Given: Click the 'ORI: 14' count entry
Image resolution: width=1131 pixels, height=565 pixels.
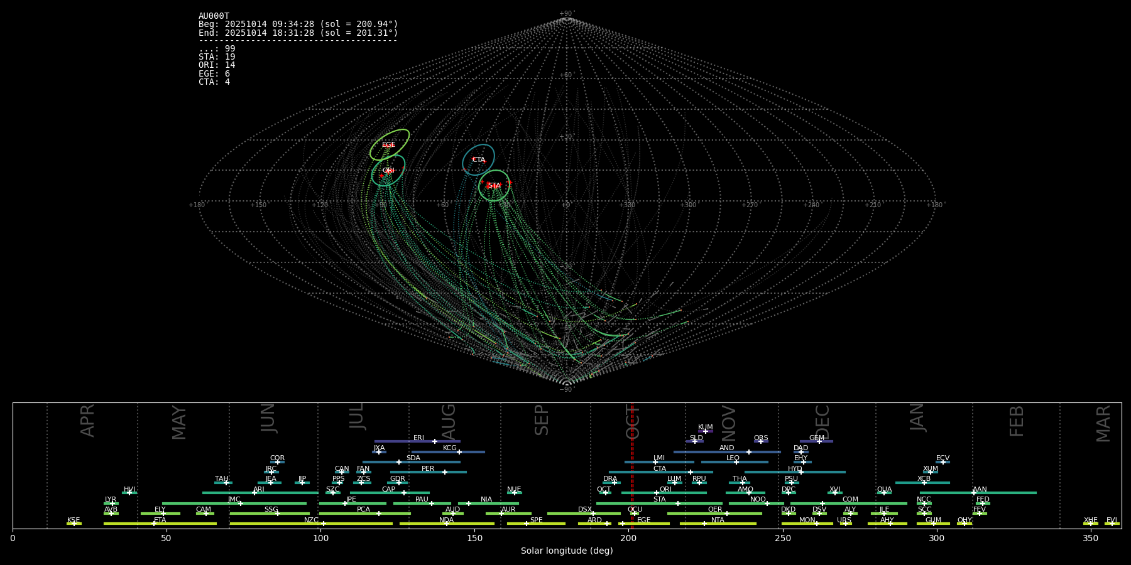Looking at the screenshot, I should tap(217, 65).
